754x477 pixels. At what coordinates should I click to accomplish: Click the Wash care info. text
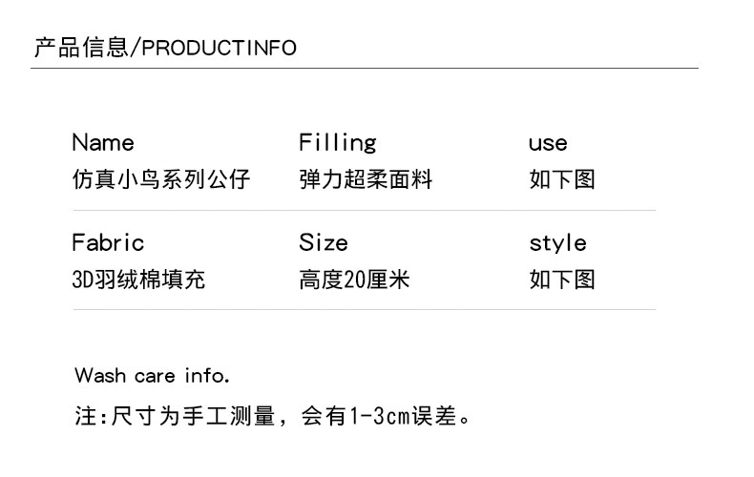point(153,375)
